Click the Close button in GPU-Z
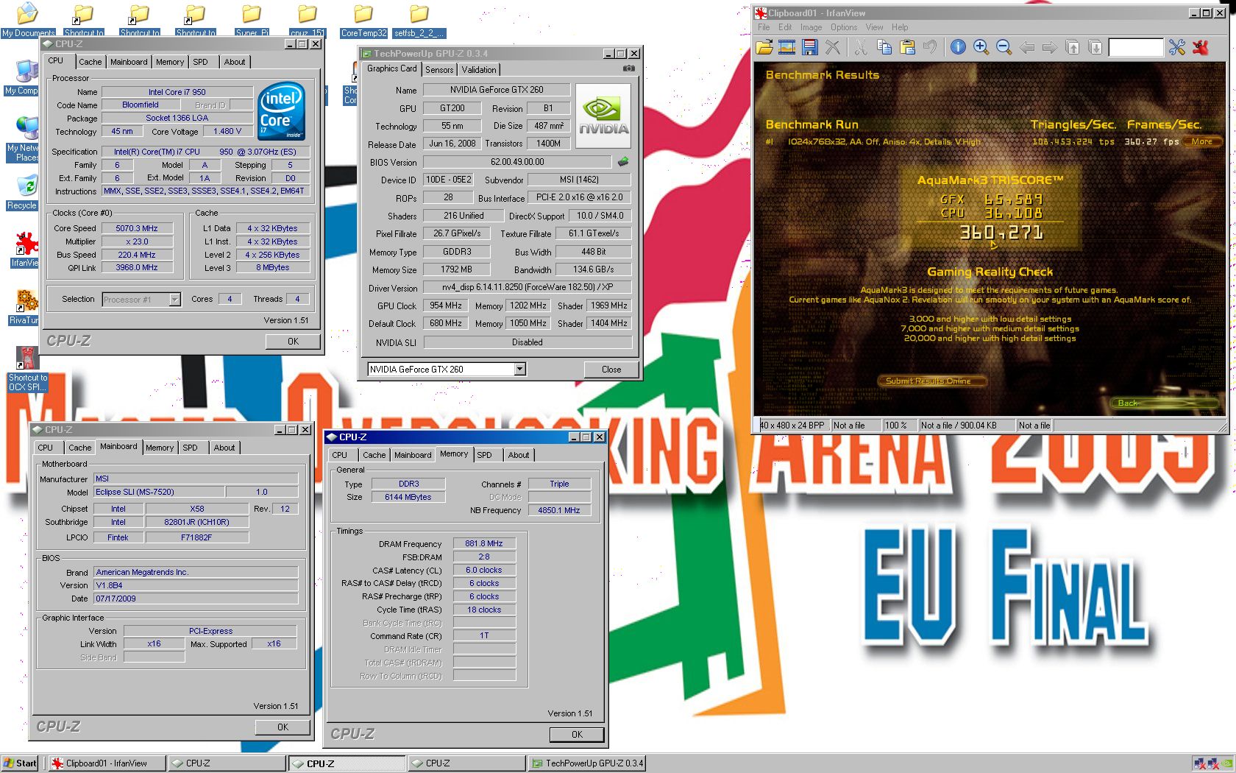The image size is (1236, 773). pos(611,370)
